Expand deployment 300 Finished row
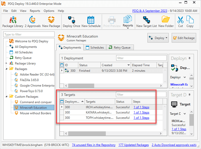 [62, 71]
